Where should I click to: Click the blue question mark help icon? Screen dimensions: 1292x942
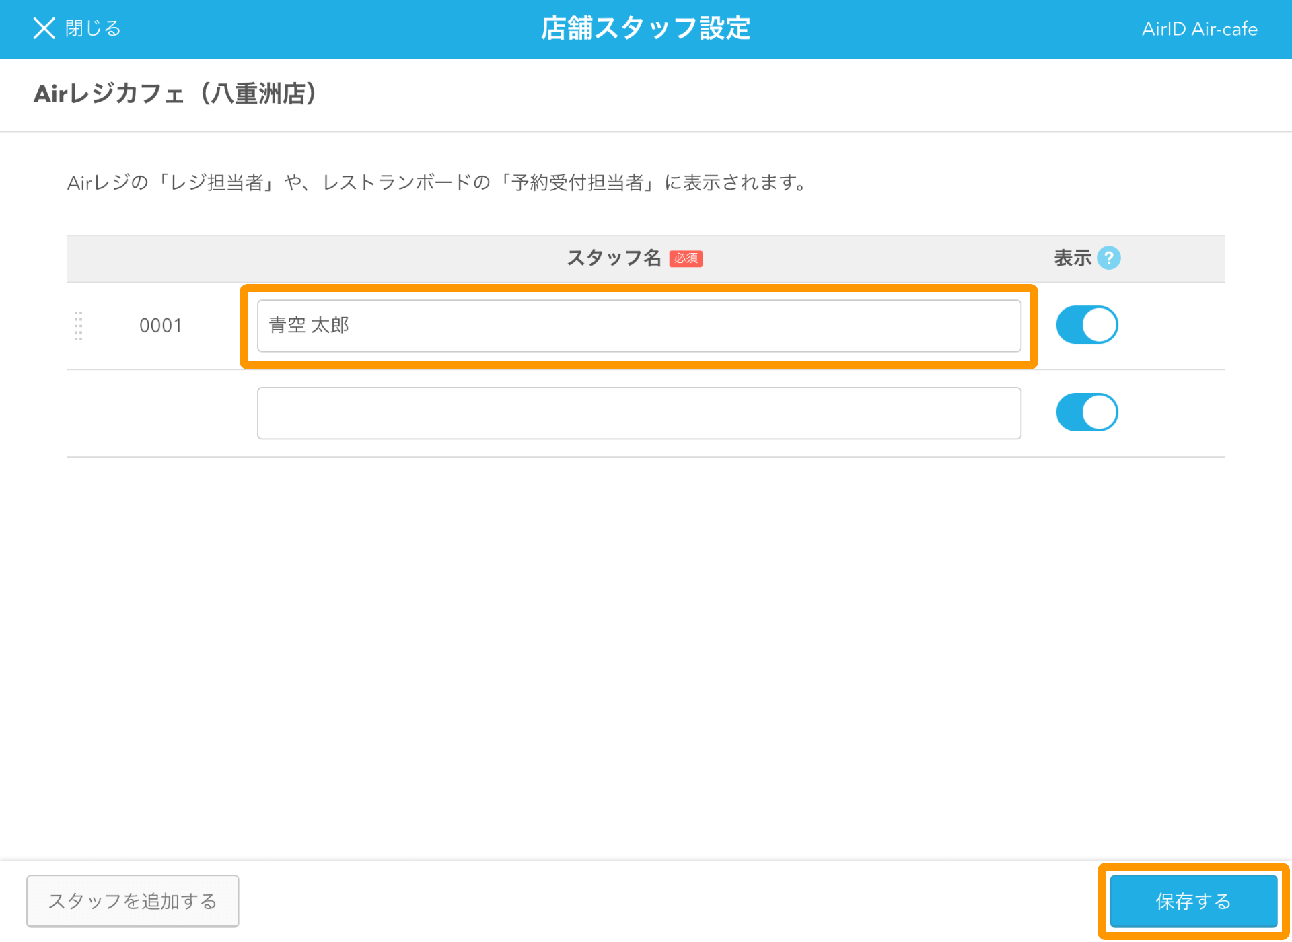click(1108, 258)
